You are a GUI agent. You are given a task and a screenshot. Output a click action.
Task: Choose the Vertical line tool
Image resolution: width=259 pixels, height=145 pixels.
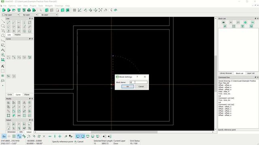click(x=24, y=23)
